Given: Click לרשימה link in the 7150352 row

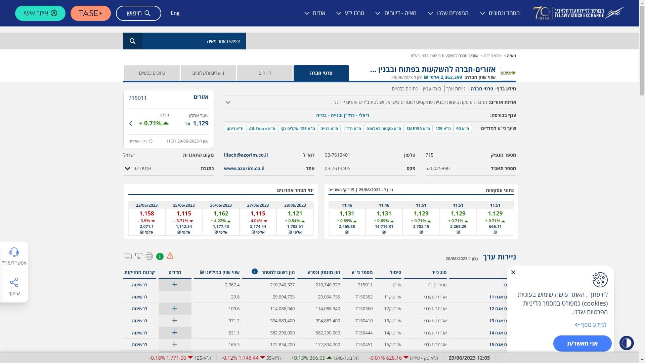Looking at the screenshot, I should click(x=139, y=297).
